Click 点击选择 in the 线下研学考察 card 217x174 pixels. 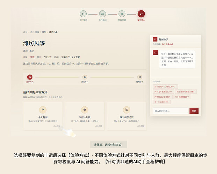point(140,126)
